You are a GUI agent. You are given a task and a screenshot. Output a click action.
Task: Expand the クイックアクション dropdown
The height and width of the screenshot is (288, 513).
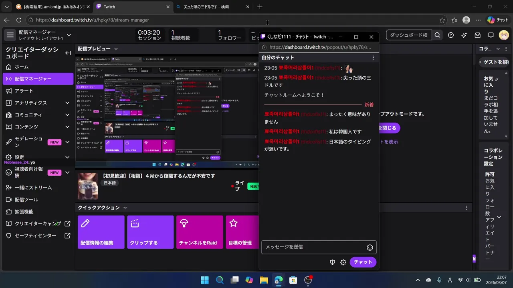click(x=125, y=208)
